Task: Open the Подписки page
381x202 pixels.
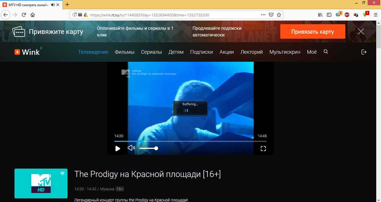Action: click(201, 52)
